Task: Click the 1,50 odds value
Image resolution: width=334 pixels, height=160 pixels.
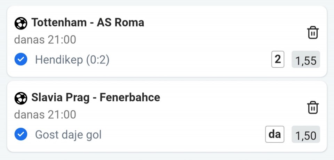Action: click(306, 134)
